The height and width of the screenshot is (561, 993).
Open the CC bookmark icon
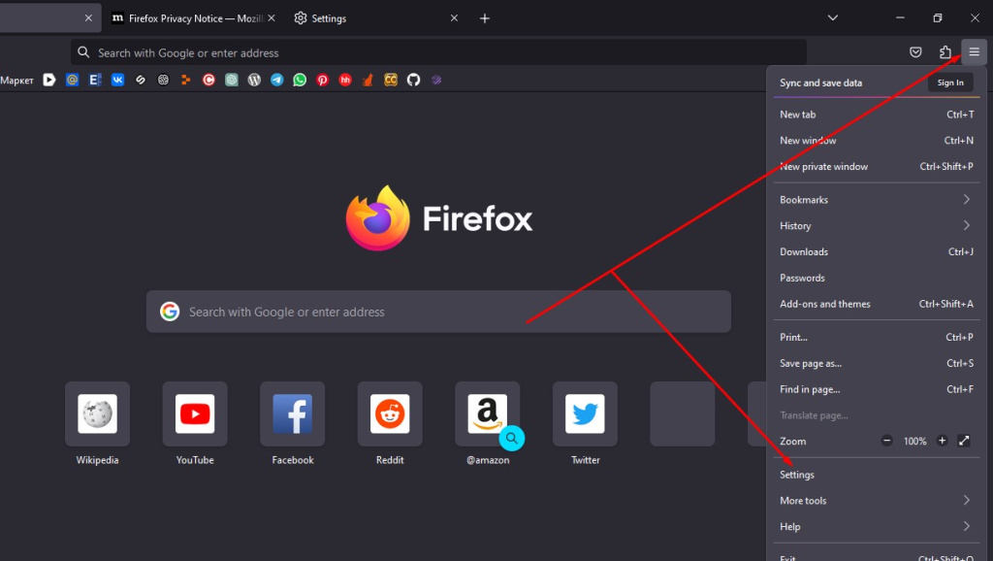point(391,80)
